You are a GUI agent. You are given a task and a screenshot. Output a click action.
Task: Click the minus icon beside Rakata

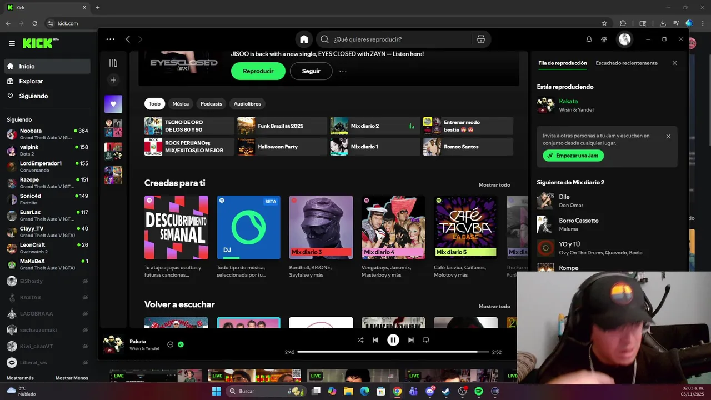(x=171, y=344)
